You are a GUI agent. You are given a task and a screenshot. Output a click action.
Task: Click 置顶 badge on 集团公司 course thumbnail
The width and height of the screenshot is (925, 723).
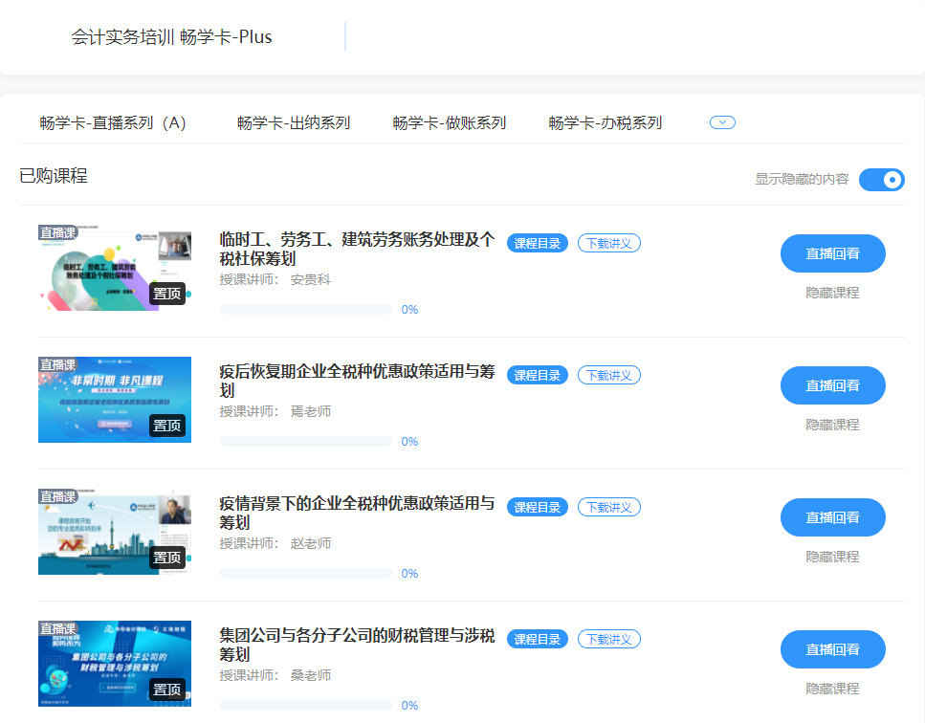point(167,690)
